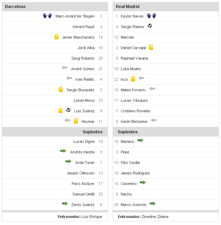Click green substitution-in arrow beside Casemiro
221x225 pixels.
click(x=142, y=183)
